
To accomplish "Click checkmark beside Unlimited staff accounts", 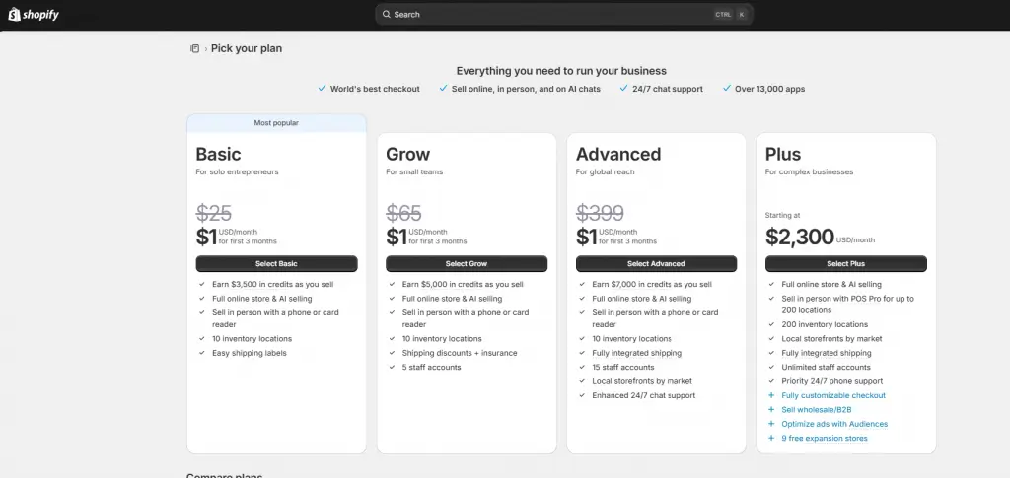I will tap(771, 368).
